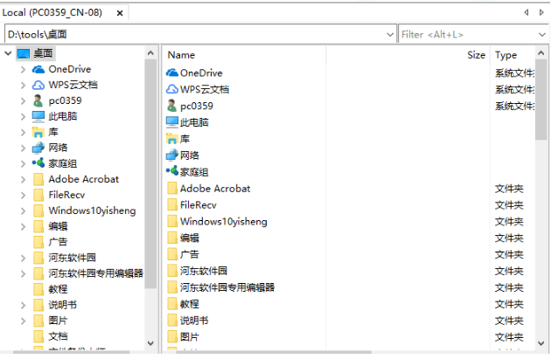Click the Adobe Acrobat folder icon in list
551x359 pixels.
tap(171, 189)
